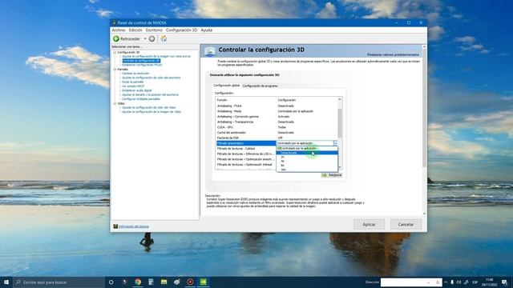The height and width of the screenshot is (288, 513).
Task: Open Cambiar la resolución task
Action: click(135, 74)
